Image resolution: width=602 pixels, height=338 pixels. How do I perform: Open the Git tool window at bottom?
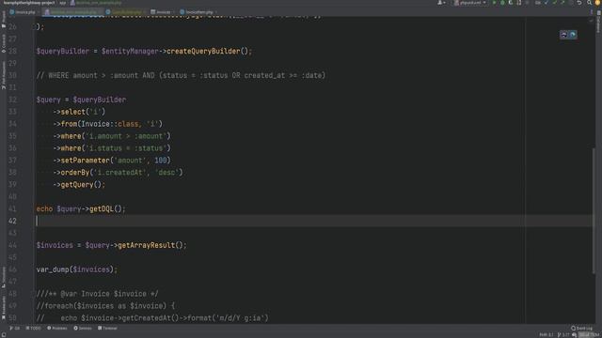[15, 329]
